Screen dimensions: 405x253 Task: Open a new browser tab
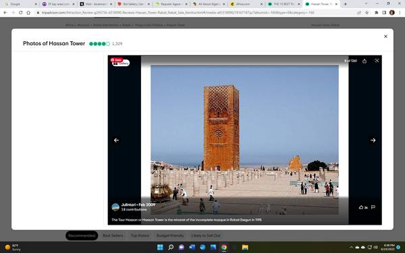point(346,4)
